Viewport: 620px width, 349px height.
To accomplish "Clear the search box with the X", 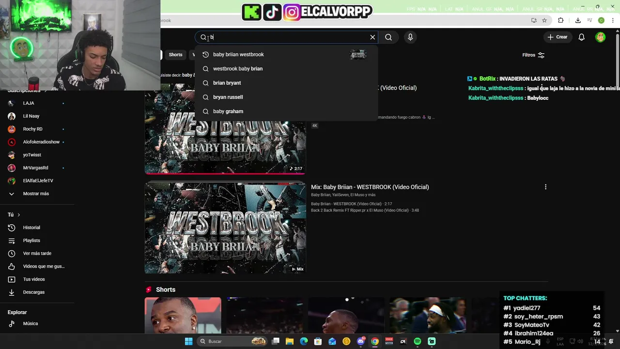I will (x=372, y=37).
